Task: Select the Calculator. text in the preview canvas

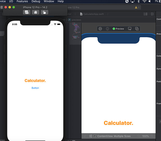Action: click(x=118, y=123)
